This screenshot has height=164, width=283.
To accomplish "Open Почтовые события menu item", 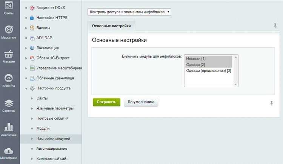I will point(52,118).
